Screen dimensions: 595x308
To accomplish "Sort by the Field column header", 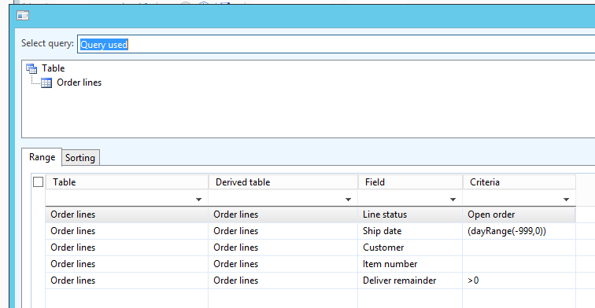I will 410,182.
